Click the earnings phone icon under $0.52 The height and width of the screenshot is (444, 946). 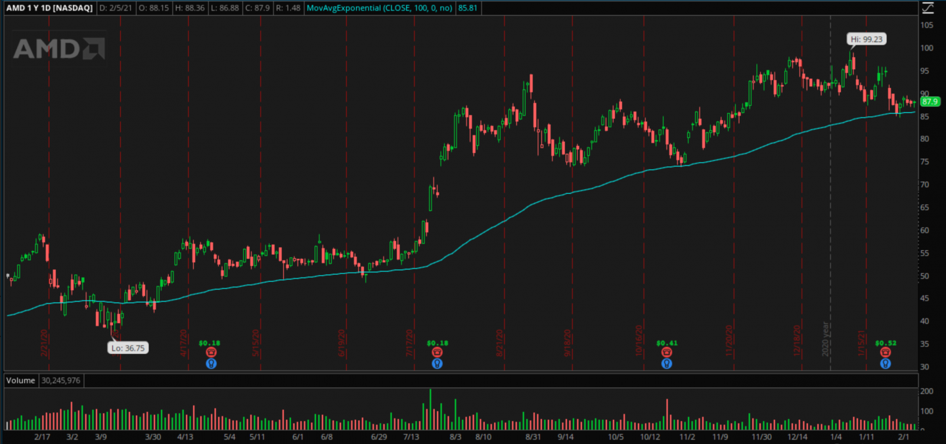coord(886,353)
